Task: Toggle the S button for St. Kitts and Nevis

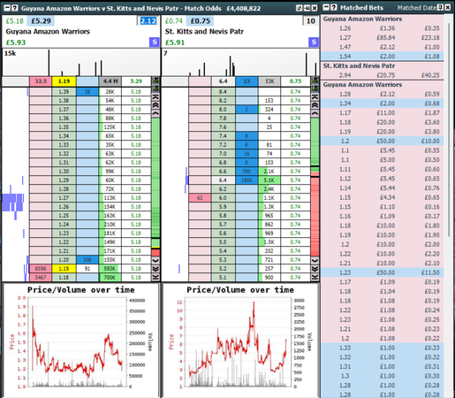Action: (314, 42)
